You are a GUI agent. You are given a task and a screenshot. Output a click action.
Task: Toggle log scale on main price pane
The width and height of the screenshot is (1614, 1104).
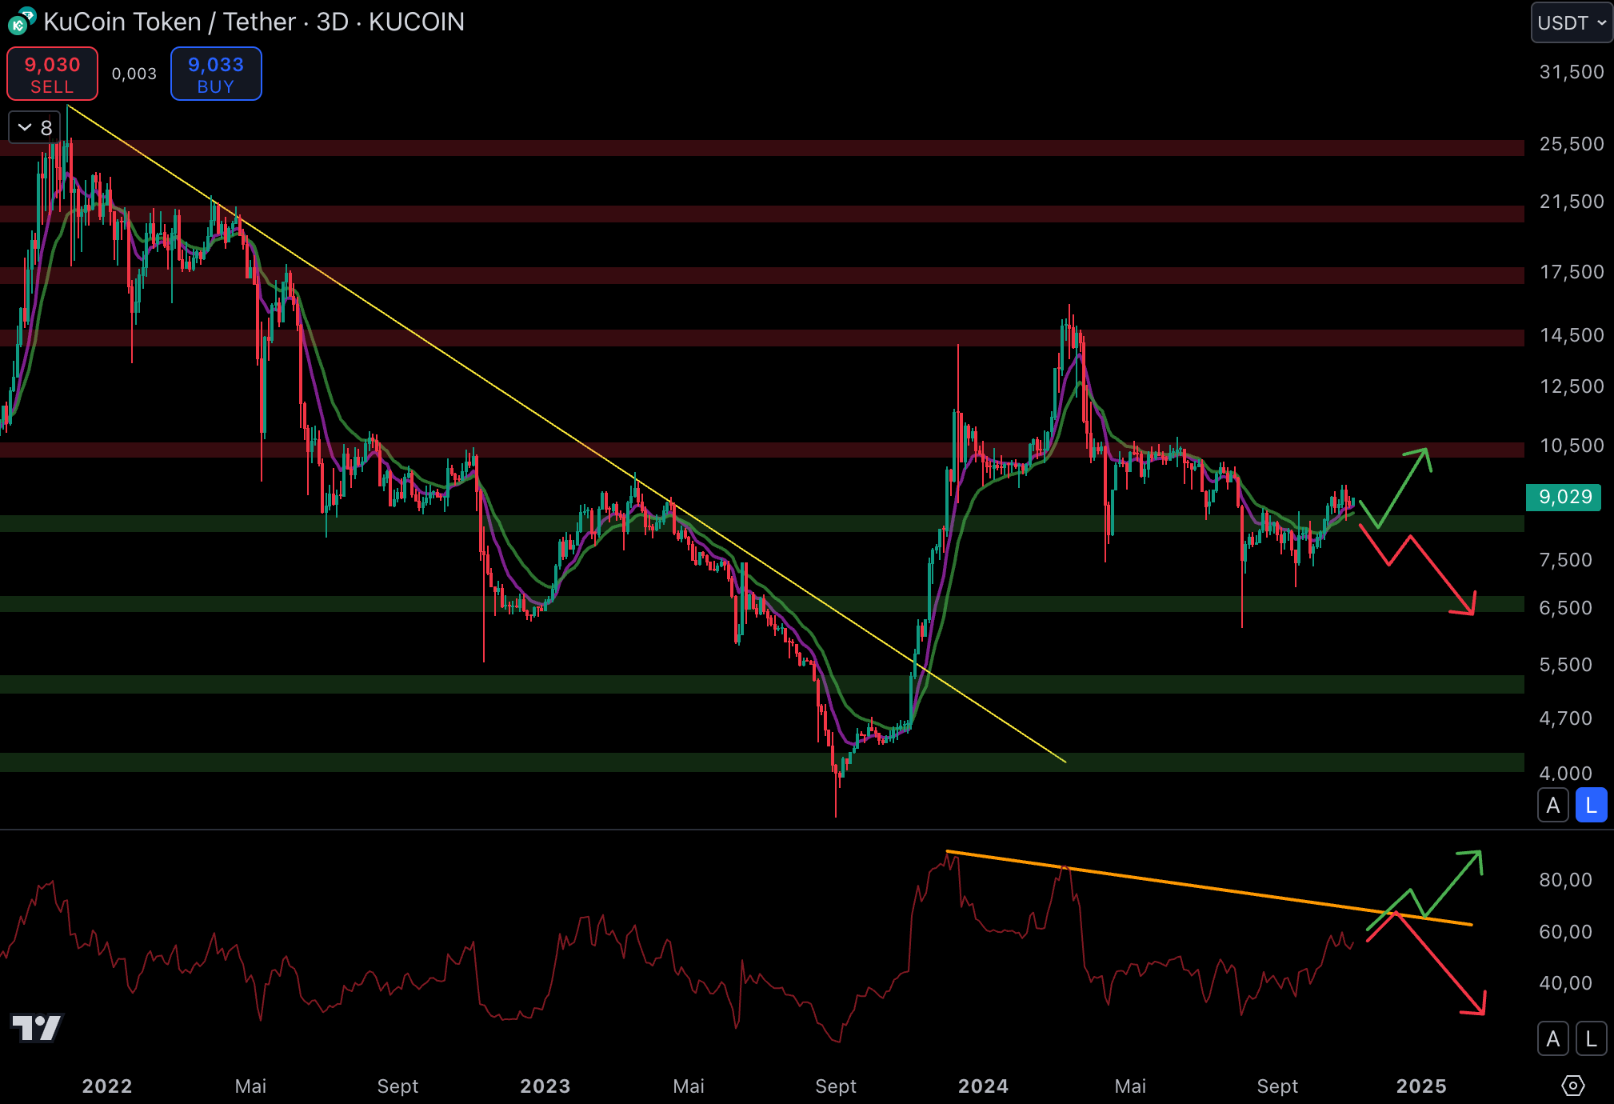click(1591, 805)
